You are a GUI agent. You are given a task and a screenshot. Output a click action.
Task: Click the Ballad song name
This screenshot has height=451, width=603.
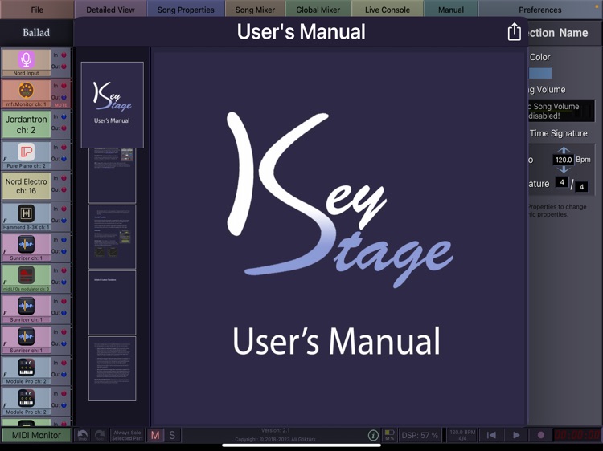pyautogui.click(x=36, y=33)
